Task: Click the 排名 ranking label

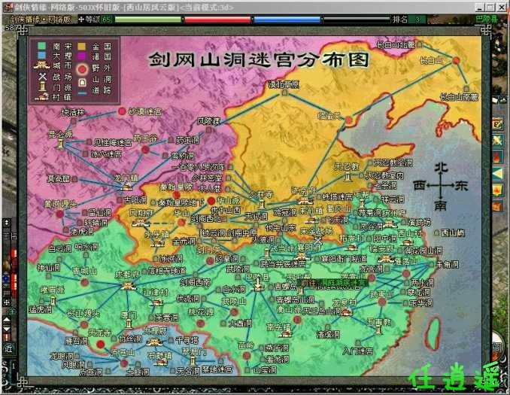Action: pyautogui.click(x=400, y=20)
